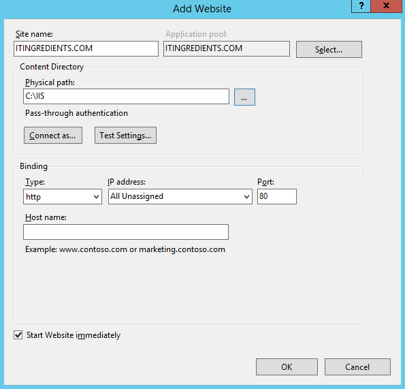Click the Physical path field containing C:\IIS
This screenshot has height=389, width=405.
click(126, 97)
